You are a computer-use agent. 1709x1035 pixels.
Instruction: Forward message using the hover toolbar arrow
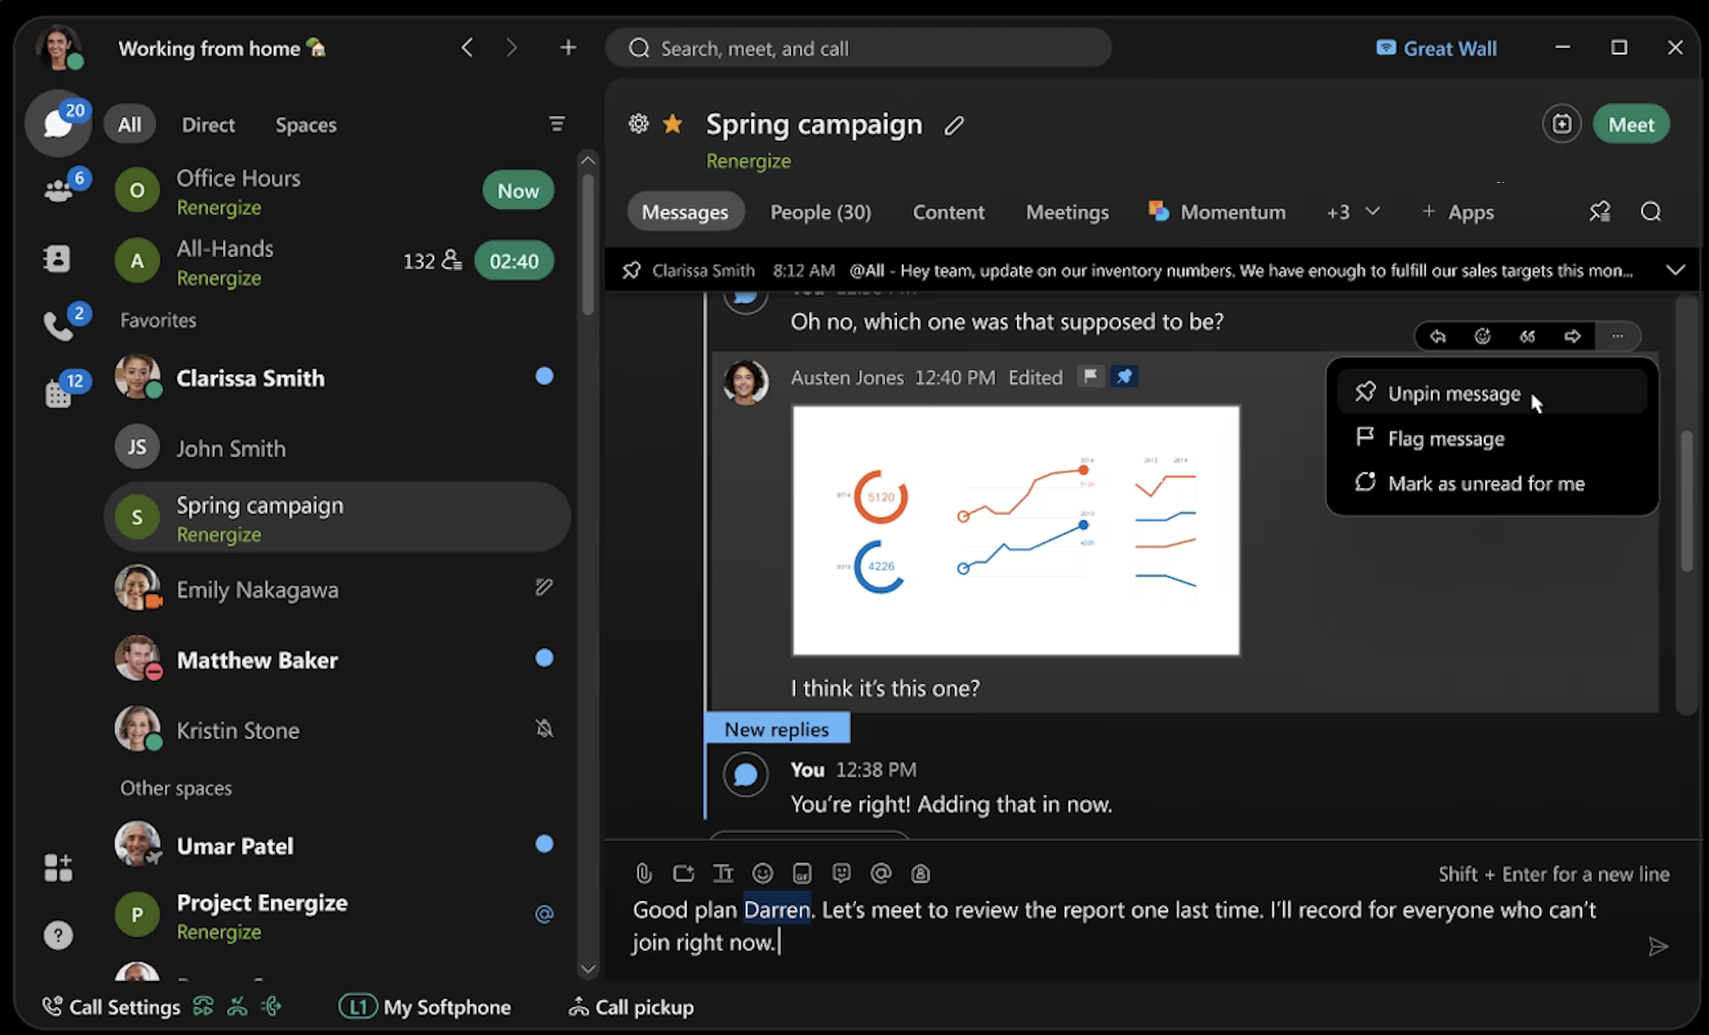pos(1572,336)
